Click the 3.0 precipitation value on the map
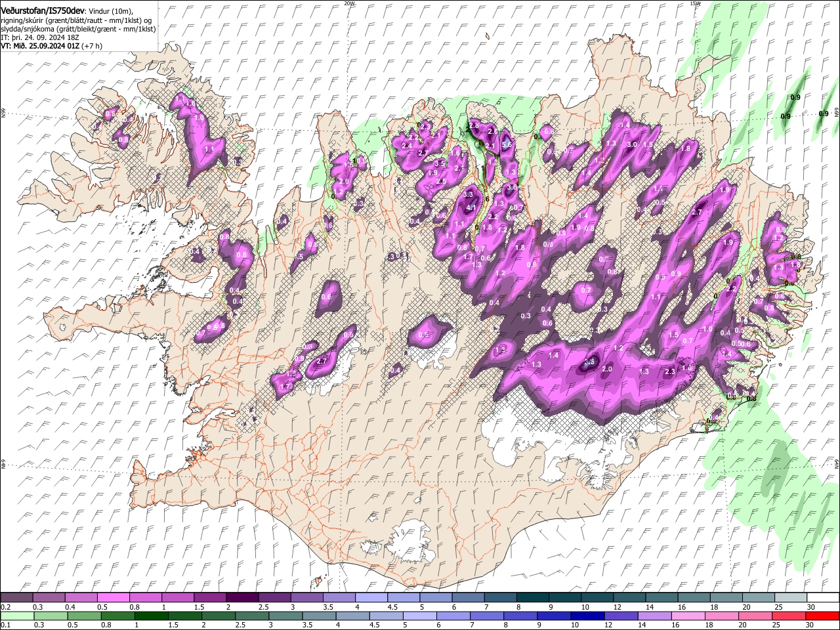This screenshot has width=840, height=630. tap(632, 144)
